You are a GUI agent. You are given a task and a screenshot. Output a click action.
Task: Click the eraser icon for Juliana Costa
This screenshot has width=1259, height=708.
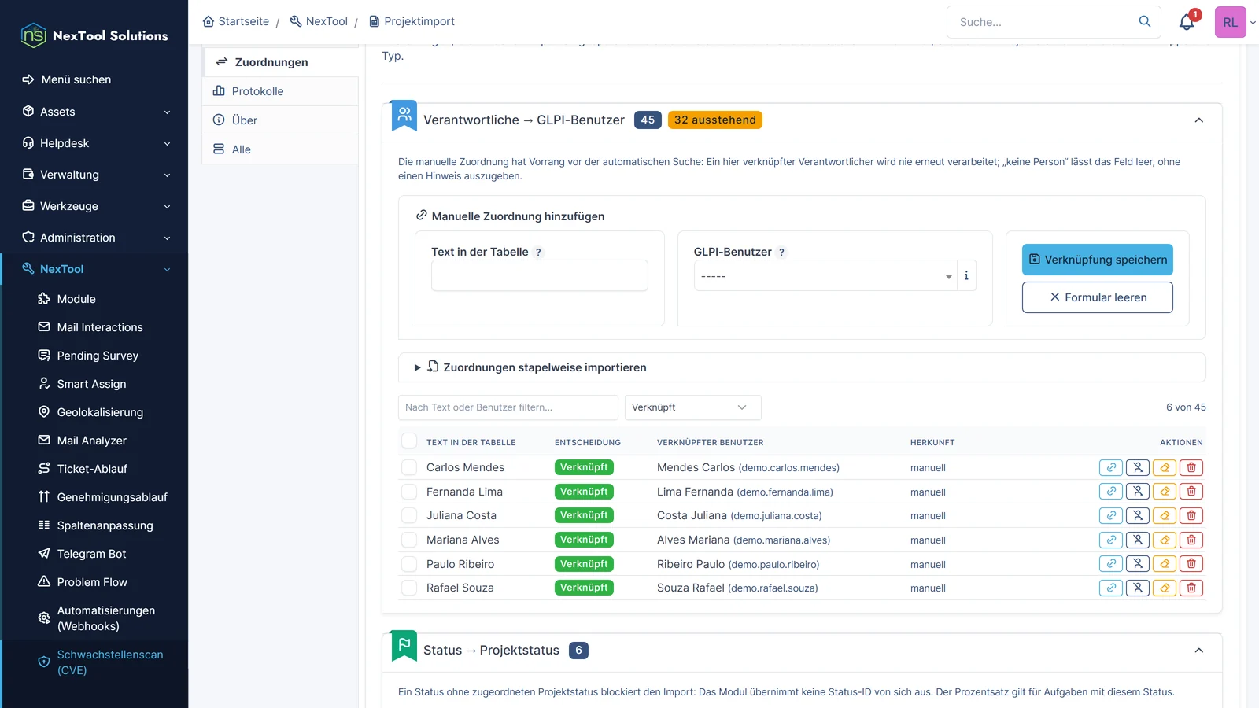[x=1164, y=516]
